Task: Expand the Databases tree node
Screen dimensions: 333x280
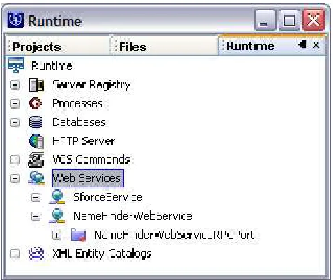Action: click(x=15, y=123)
